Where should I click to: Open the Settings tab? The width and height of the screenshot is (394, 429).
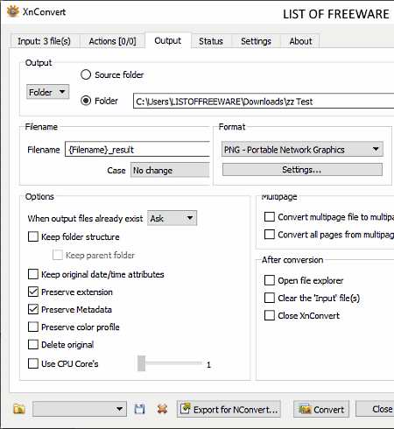click(x=256, y=41)
